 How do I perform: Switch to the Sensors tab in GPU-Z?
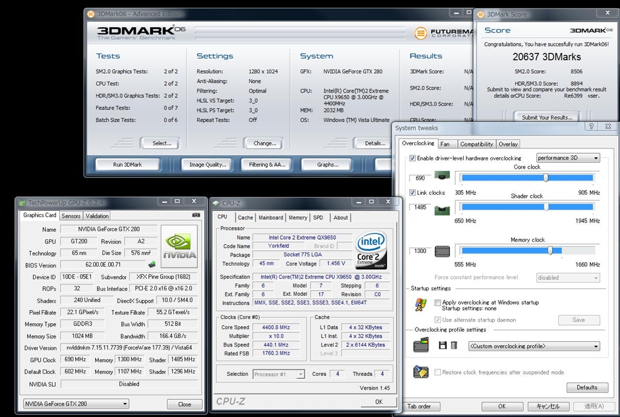71,215
